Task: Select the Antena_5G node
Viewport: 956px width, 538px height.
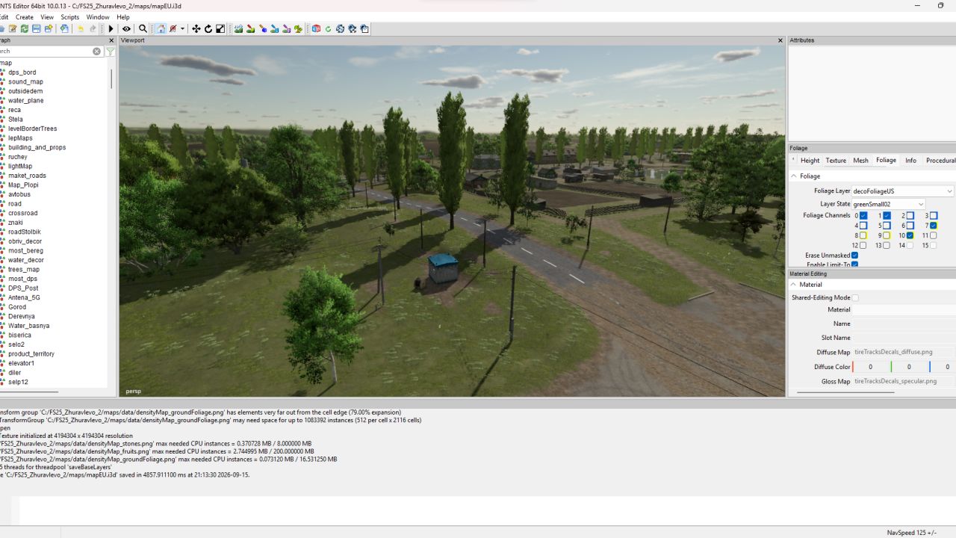Action: tap(25, 297)
